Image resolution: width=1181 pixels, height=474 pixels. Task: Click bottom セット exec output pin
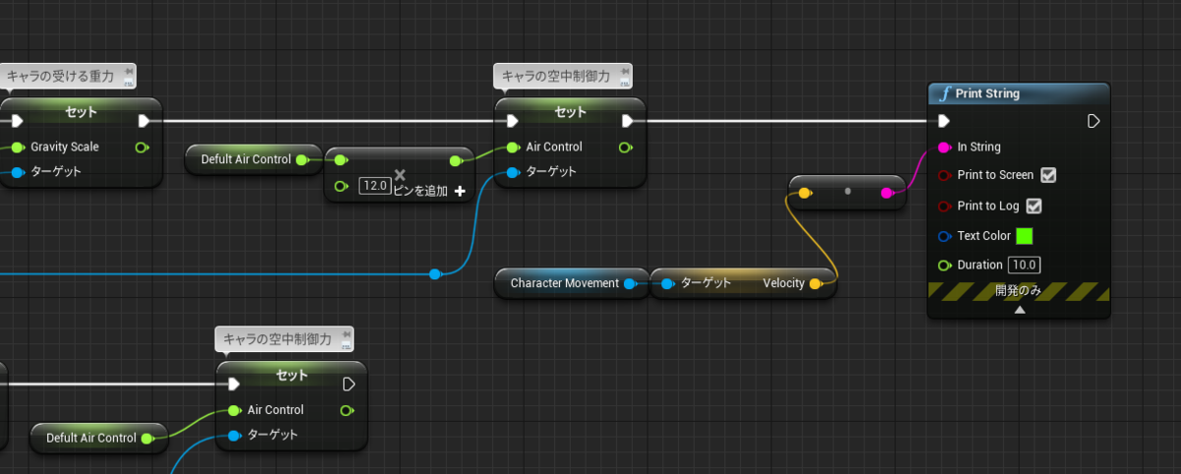coord(348,385)
